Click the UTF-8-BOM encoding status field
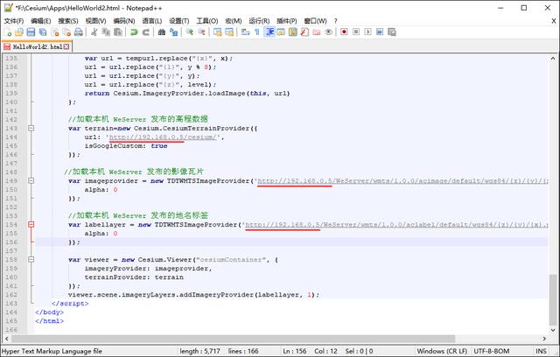Screen dimensions: 560x357 [492, 351]
